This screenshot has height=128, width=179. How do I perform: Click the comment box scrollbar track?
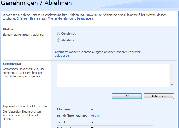point(172,76)
